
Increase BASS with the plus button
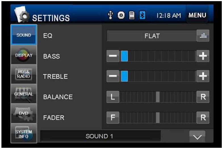click(203, 56)
